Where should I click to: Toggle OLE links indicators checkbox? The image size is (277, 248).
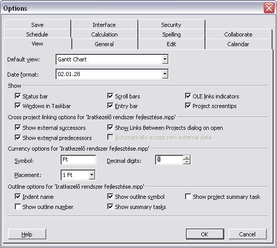coord(188,96)
